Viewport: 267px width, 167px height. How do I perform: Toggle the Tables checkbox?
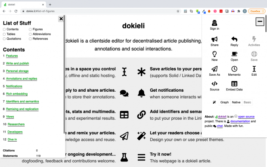pyautogui.click(x=4, y=34)
